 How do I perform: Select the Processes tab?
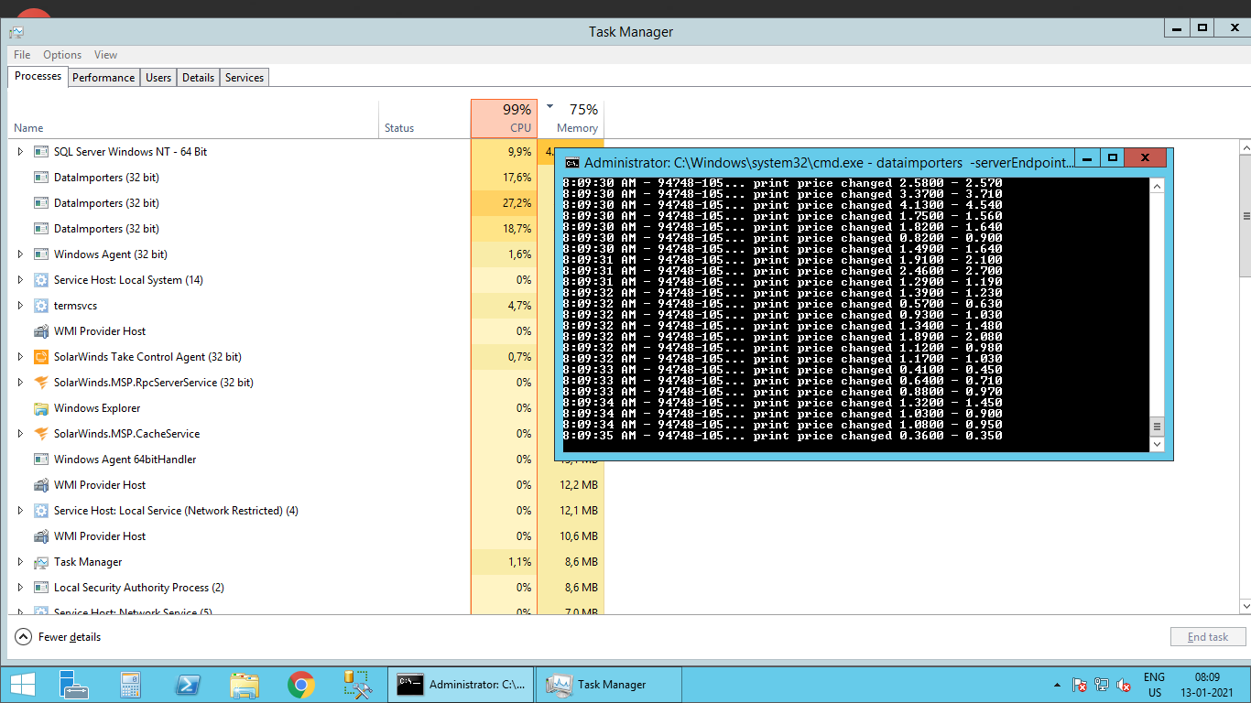[x=38, y=77]
